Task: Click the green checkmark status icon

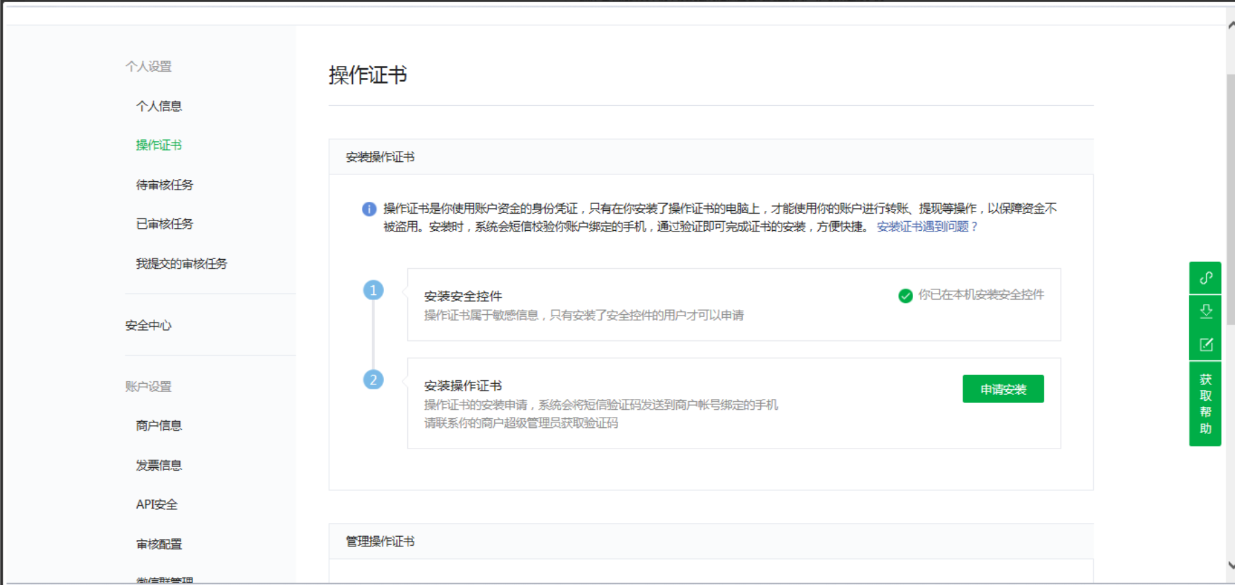Action: click(x=906, y=296)
